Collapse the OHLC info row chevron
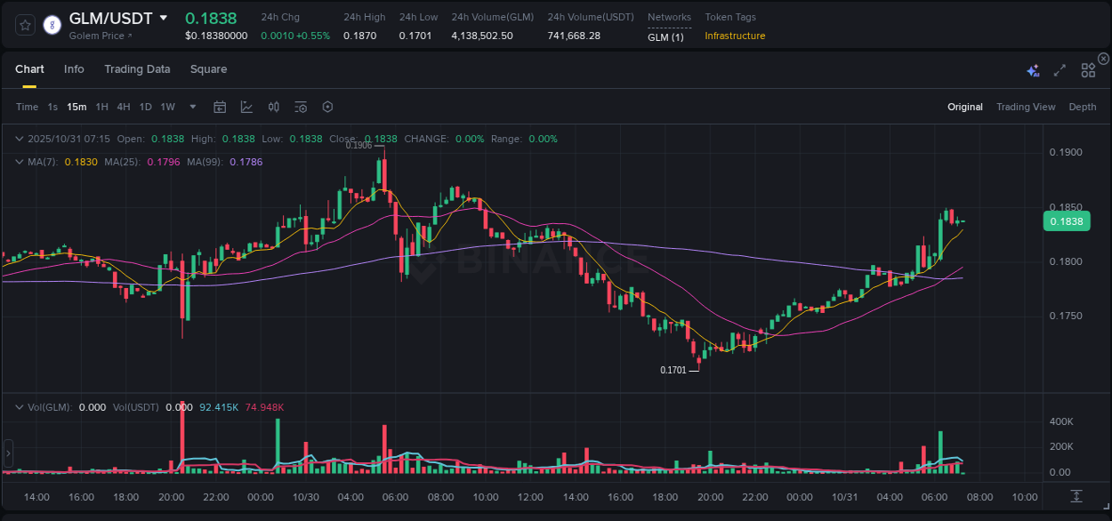The height and width of the screenshot is (521, 1112). (x=19, y=139)
